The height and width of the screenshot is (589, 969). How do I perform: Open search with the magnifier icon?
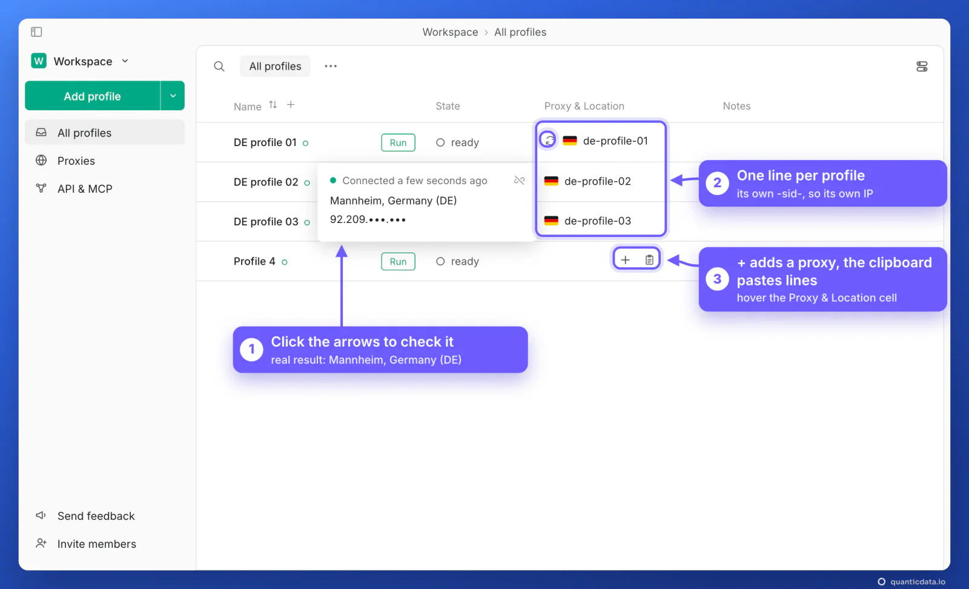(219, 66)
